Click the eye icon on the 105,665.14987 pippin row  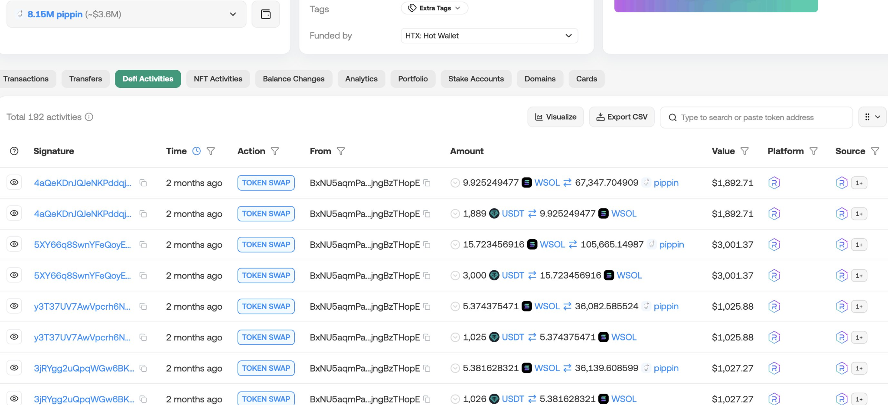point(14,244)
